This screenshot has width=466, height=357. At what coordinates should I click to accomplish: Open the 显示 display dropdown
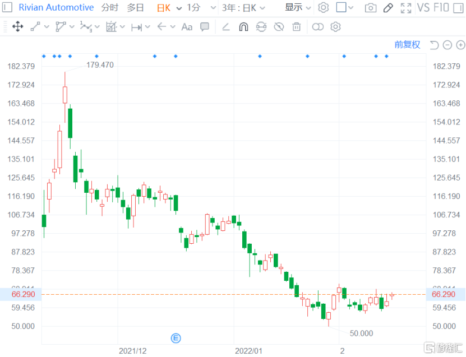pyautogui.click(x=297, y=8)
